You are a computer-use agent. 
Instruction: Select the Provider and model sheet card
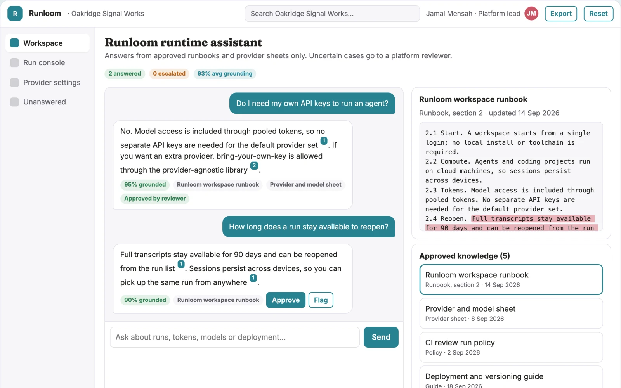511,314
